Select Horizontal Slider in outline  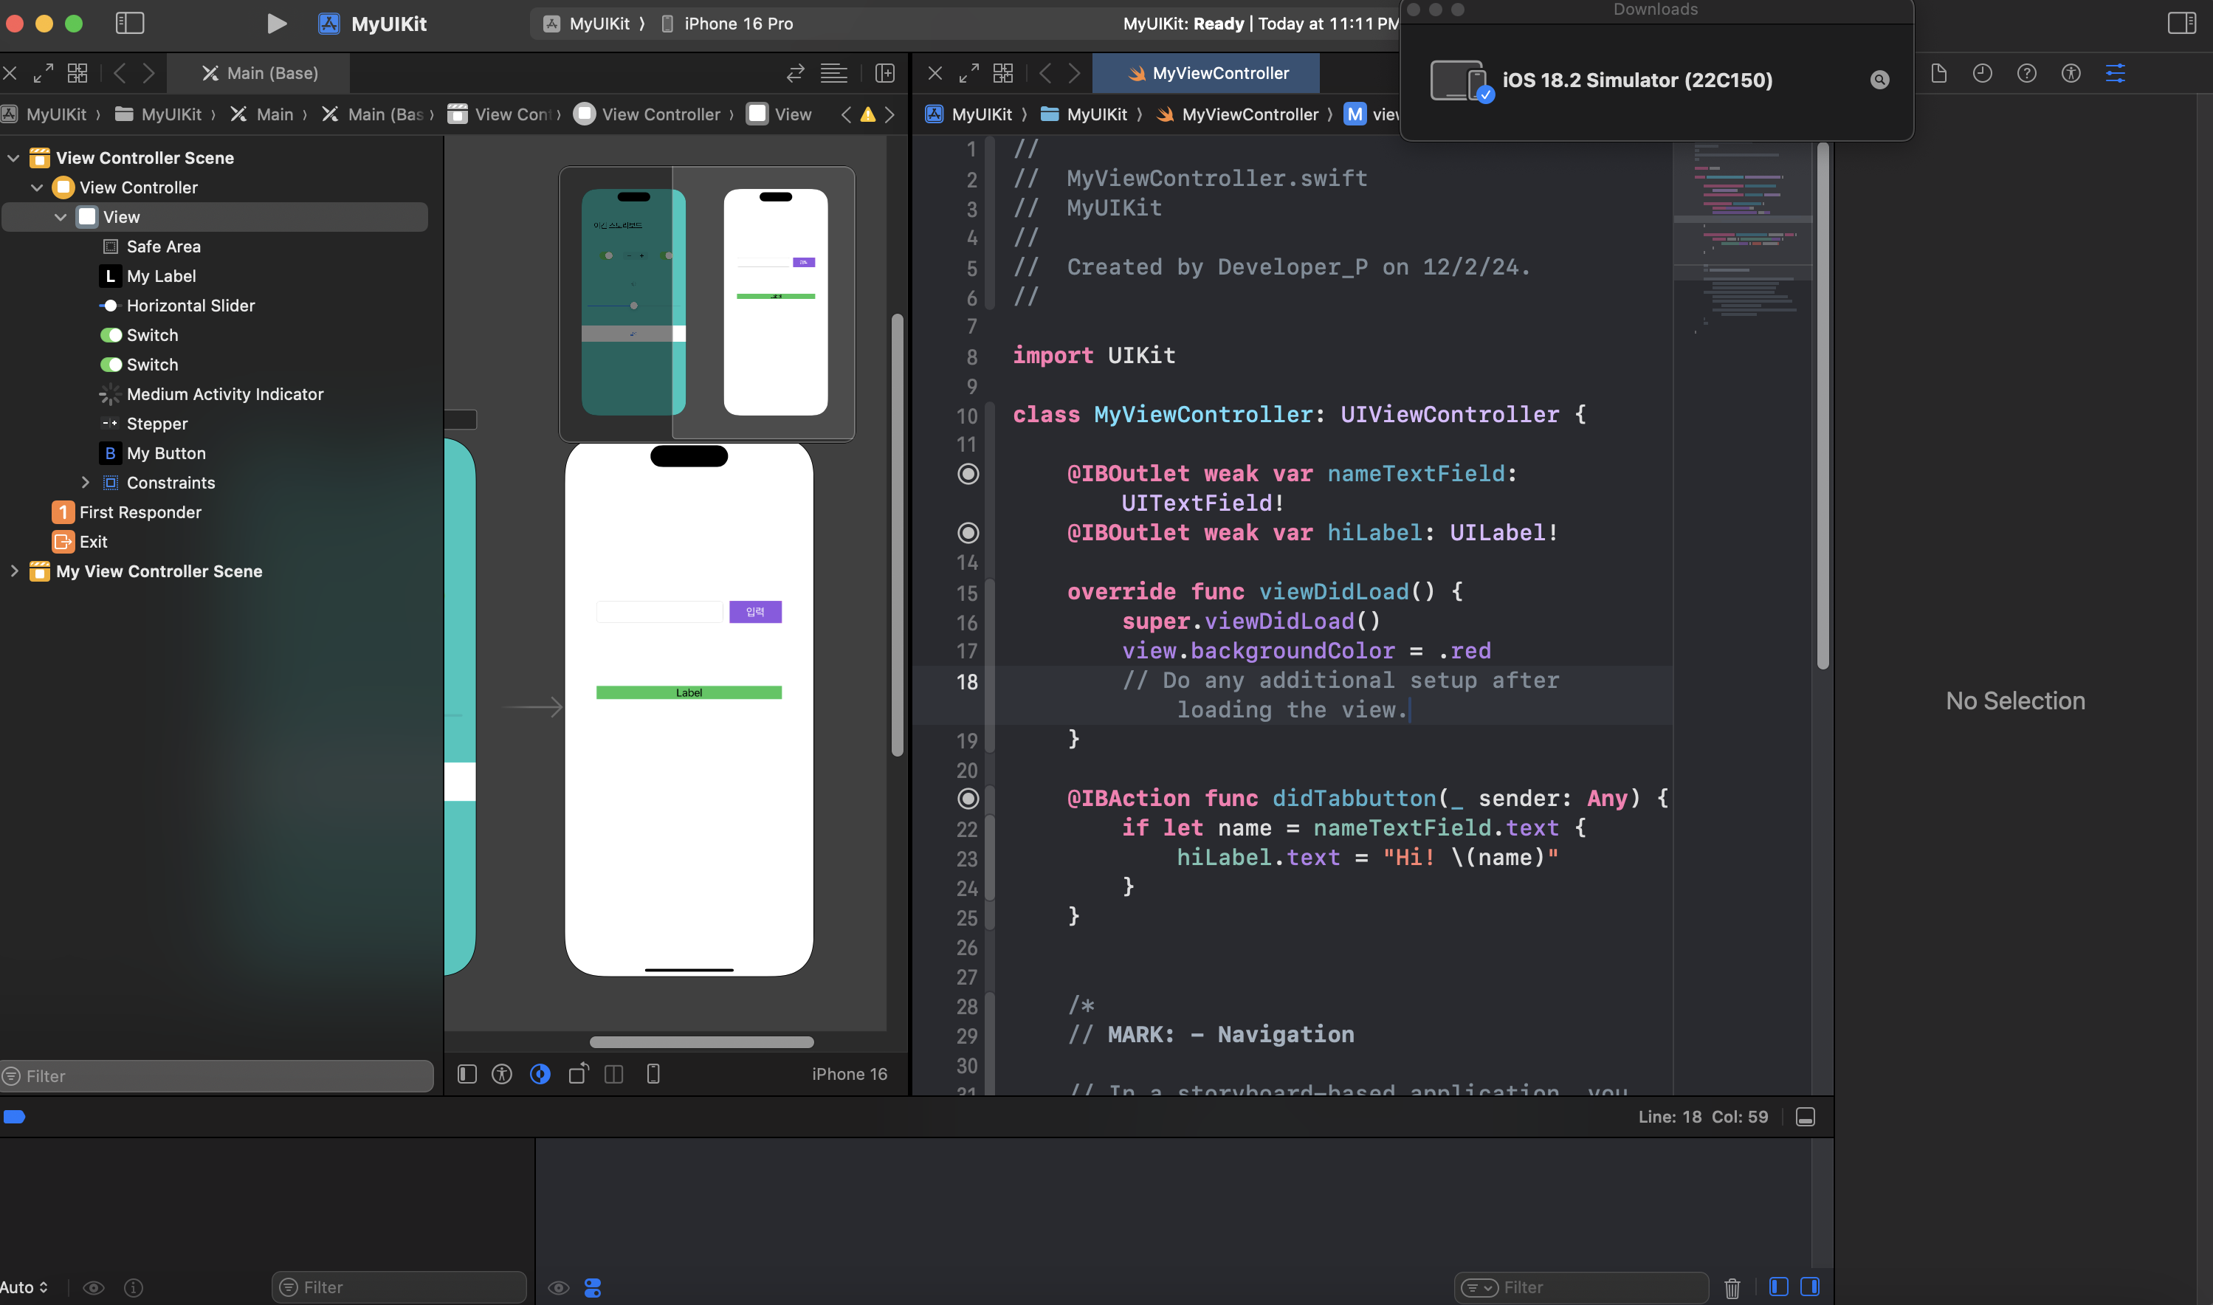point(190,306)
